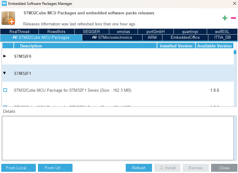Click the From Local button
238x173 pixels.
click(x=19, y=168)
